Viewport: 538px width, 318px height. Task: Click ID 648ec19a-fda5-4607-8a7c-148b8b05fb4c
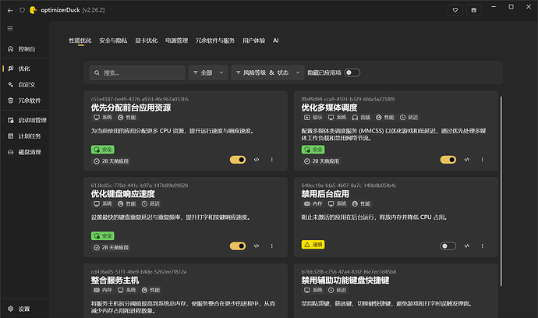(349, 185)
